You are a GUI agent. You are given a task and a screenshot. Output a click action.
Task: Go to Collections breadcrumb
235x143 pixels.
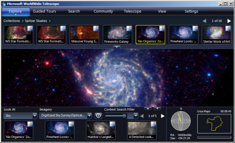coord(12,21)
